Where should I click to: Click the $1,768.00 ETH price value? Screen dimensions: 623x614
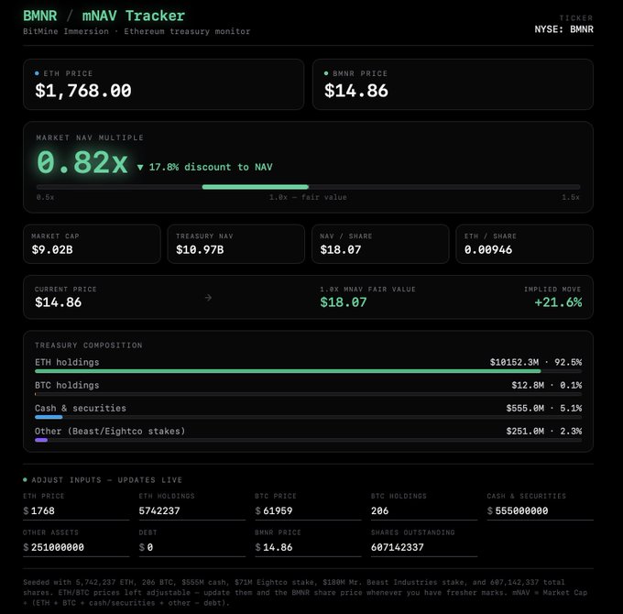(83, 91)
